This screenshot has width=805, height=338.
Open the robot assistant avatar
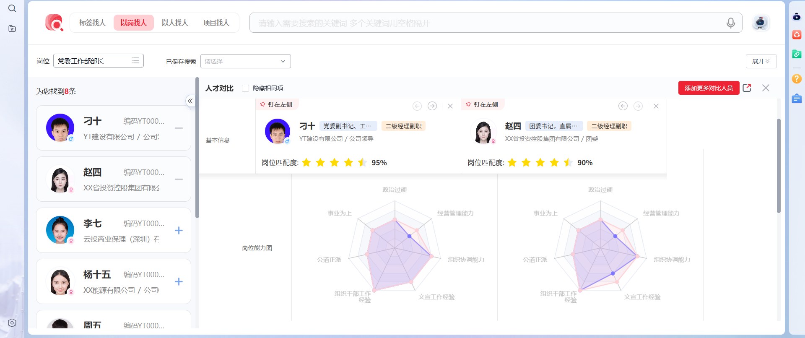coord(760,23)
